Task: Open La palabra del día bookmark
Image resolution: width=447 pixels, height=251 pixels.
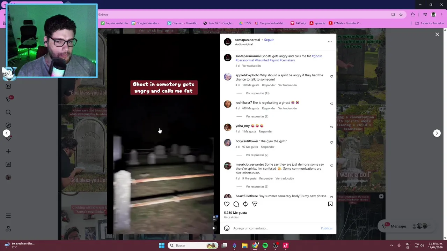Action: pos(114,23)
